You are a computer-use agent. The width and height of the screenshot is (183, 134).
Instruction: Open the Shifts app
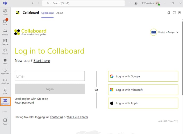click(5, 61)
